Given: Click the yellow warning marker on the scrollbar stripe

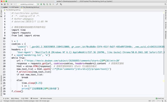Looking at the screenshot, I should (x=164, y=81).
